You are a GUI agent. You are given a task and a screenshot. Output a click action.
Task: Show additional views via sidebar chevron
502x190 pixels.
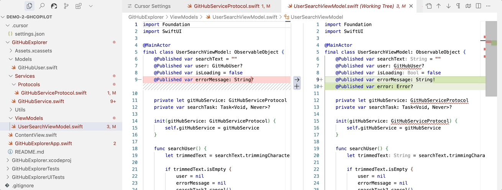[x=91, y=6]
